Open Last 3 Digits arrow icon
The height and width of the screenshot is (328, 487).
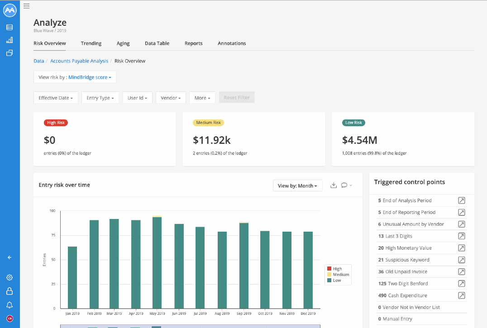tap(462, 236)
